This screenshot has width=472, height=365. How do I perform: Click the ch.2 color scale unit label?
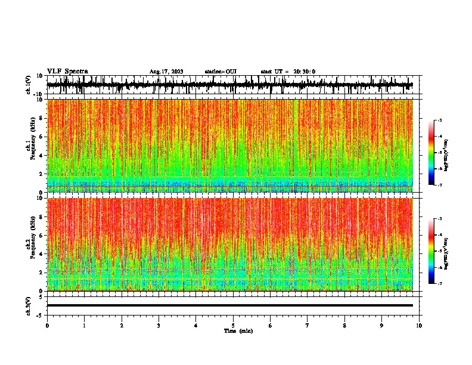pyautogui.click(x=446, y=253)
